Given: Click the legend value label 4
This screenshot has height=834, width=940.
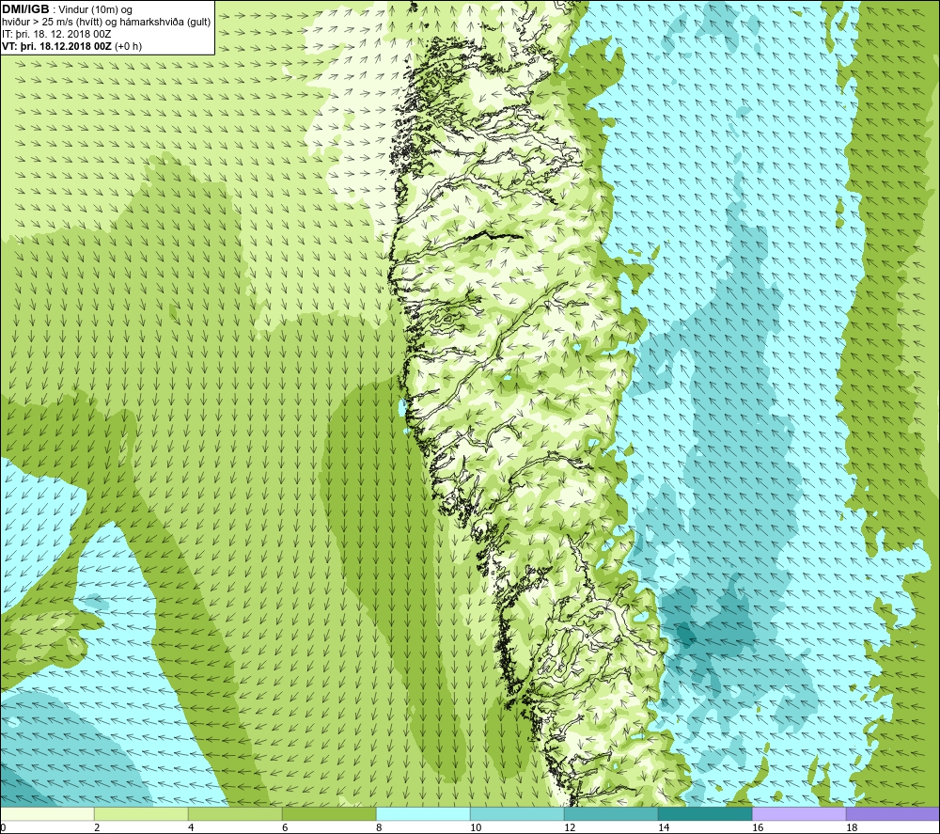Looking at the screenshot, I should 191,828.
